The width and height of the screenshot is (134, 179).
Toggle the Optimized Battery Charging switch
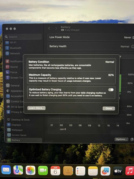[111, 90]
